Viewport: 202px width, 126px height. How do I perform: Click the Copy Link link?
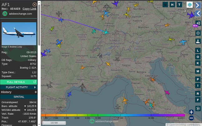(x=29, y=9)
